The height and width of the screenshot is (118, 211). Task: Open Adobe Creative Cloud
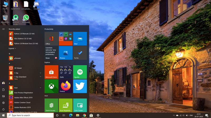pos(25,103)
